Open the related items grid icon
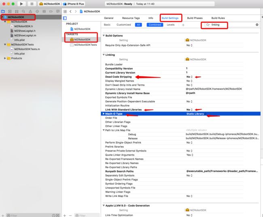263x217 pixels. tap(65, 11)
